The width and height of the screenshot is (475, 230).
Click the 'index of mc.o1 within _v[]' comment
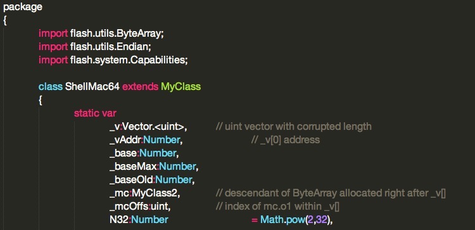point(277,207)
